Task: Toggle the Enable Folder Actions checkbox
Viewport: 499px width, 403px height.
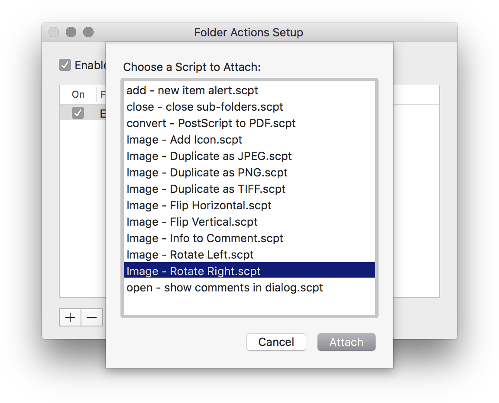Action: click(x=65, y=65)
